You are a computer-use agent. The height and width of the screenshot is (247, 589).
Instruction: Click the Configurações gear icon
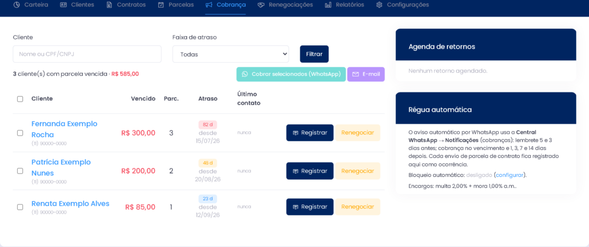point(380,5)
